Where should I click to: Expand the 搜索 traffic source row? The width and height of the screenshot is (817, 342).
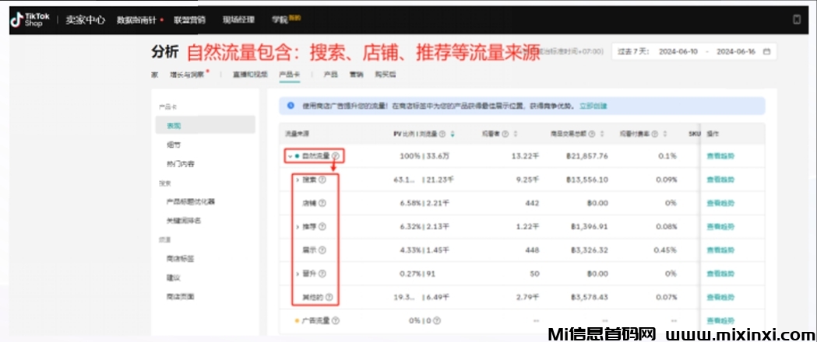coord(297,180)
